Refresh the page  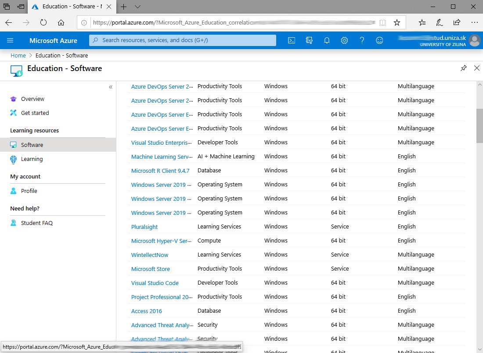[43, 22]
